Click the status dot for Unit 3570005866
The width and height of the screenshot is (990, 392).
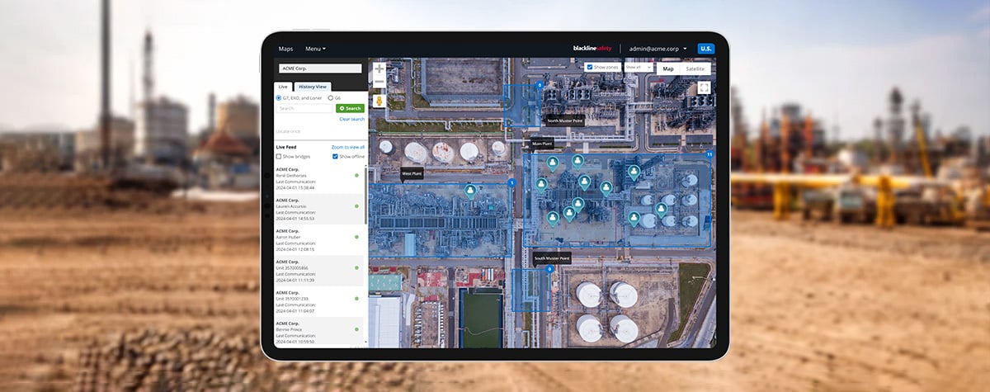(x=356, y=267)
